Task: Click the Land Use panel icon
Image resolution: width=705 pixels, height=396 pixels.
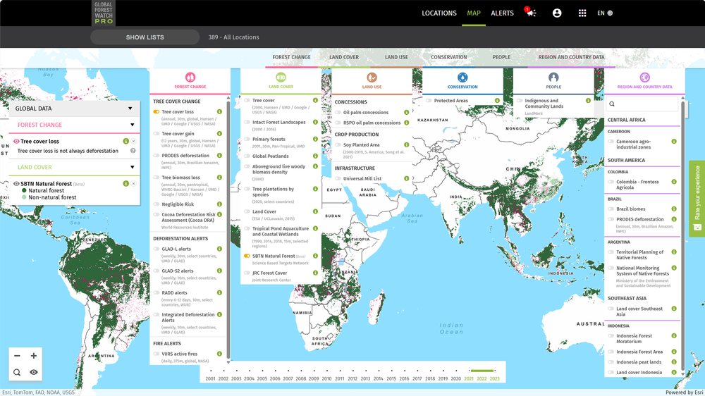Action: [x=372, y=78]
